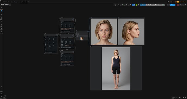Open the Models sidebar panel
187x99 pixels.
click(x=1, y=19)
